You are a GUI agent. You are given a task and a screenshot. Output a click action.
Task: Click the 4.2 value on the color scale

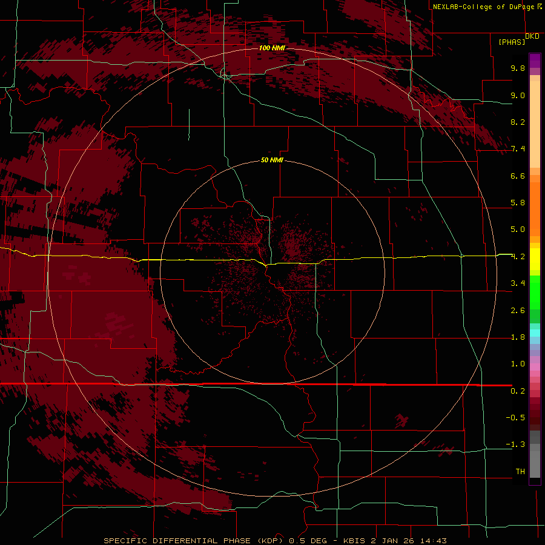tap(518, 257)
